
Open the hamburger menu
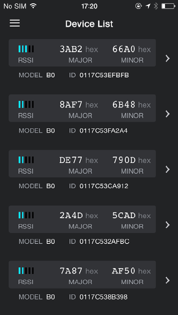pyautogui.click(x=15, y=23)
